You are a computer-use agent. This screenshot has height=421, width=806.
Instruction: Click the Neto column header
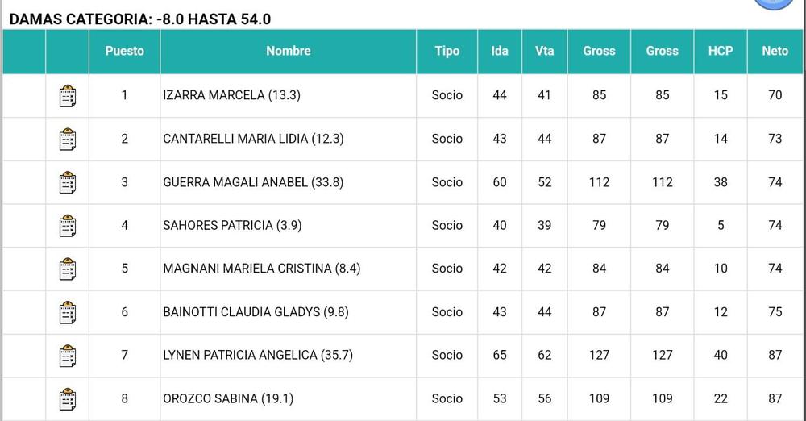(x=775, y=51)
